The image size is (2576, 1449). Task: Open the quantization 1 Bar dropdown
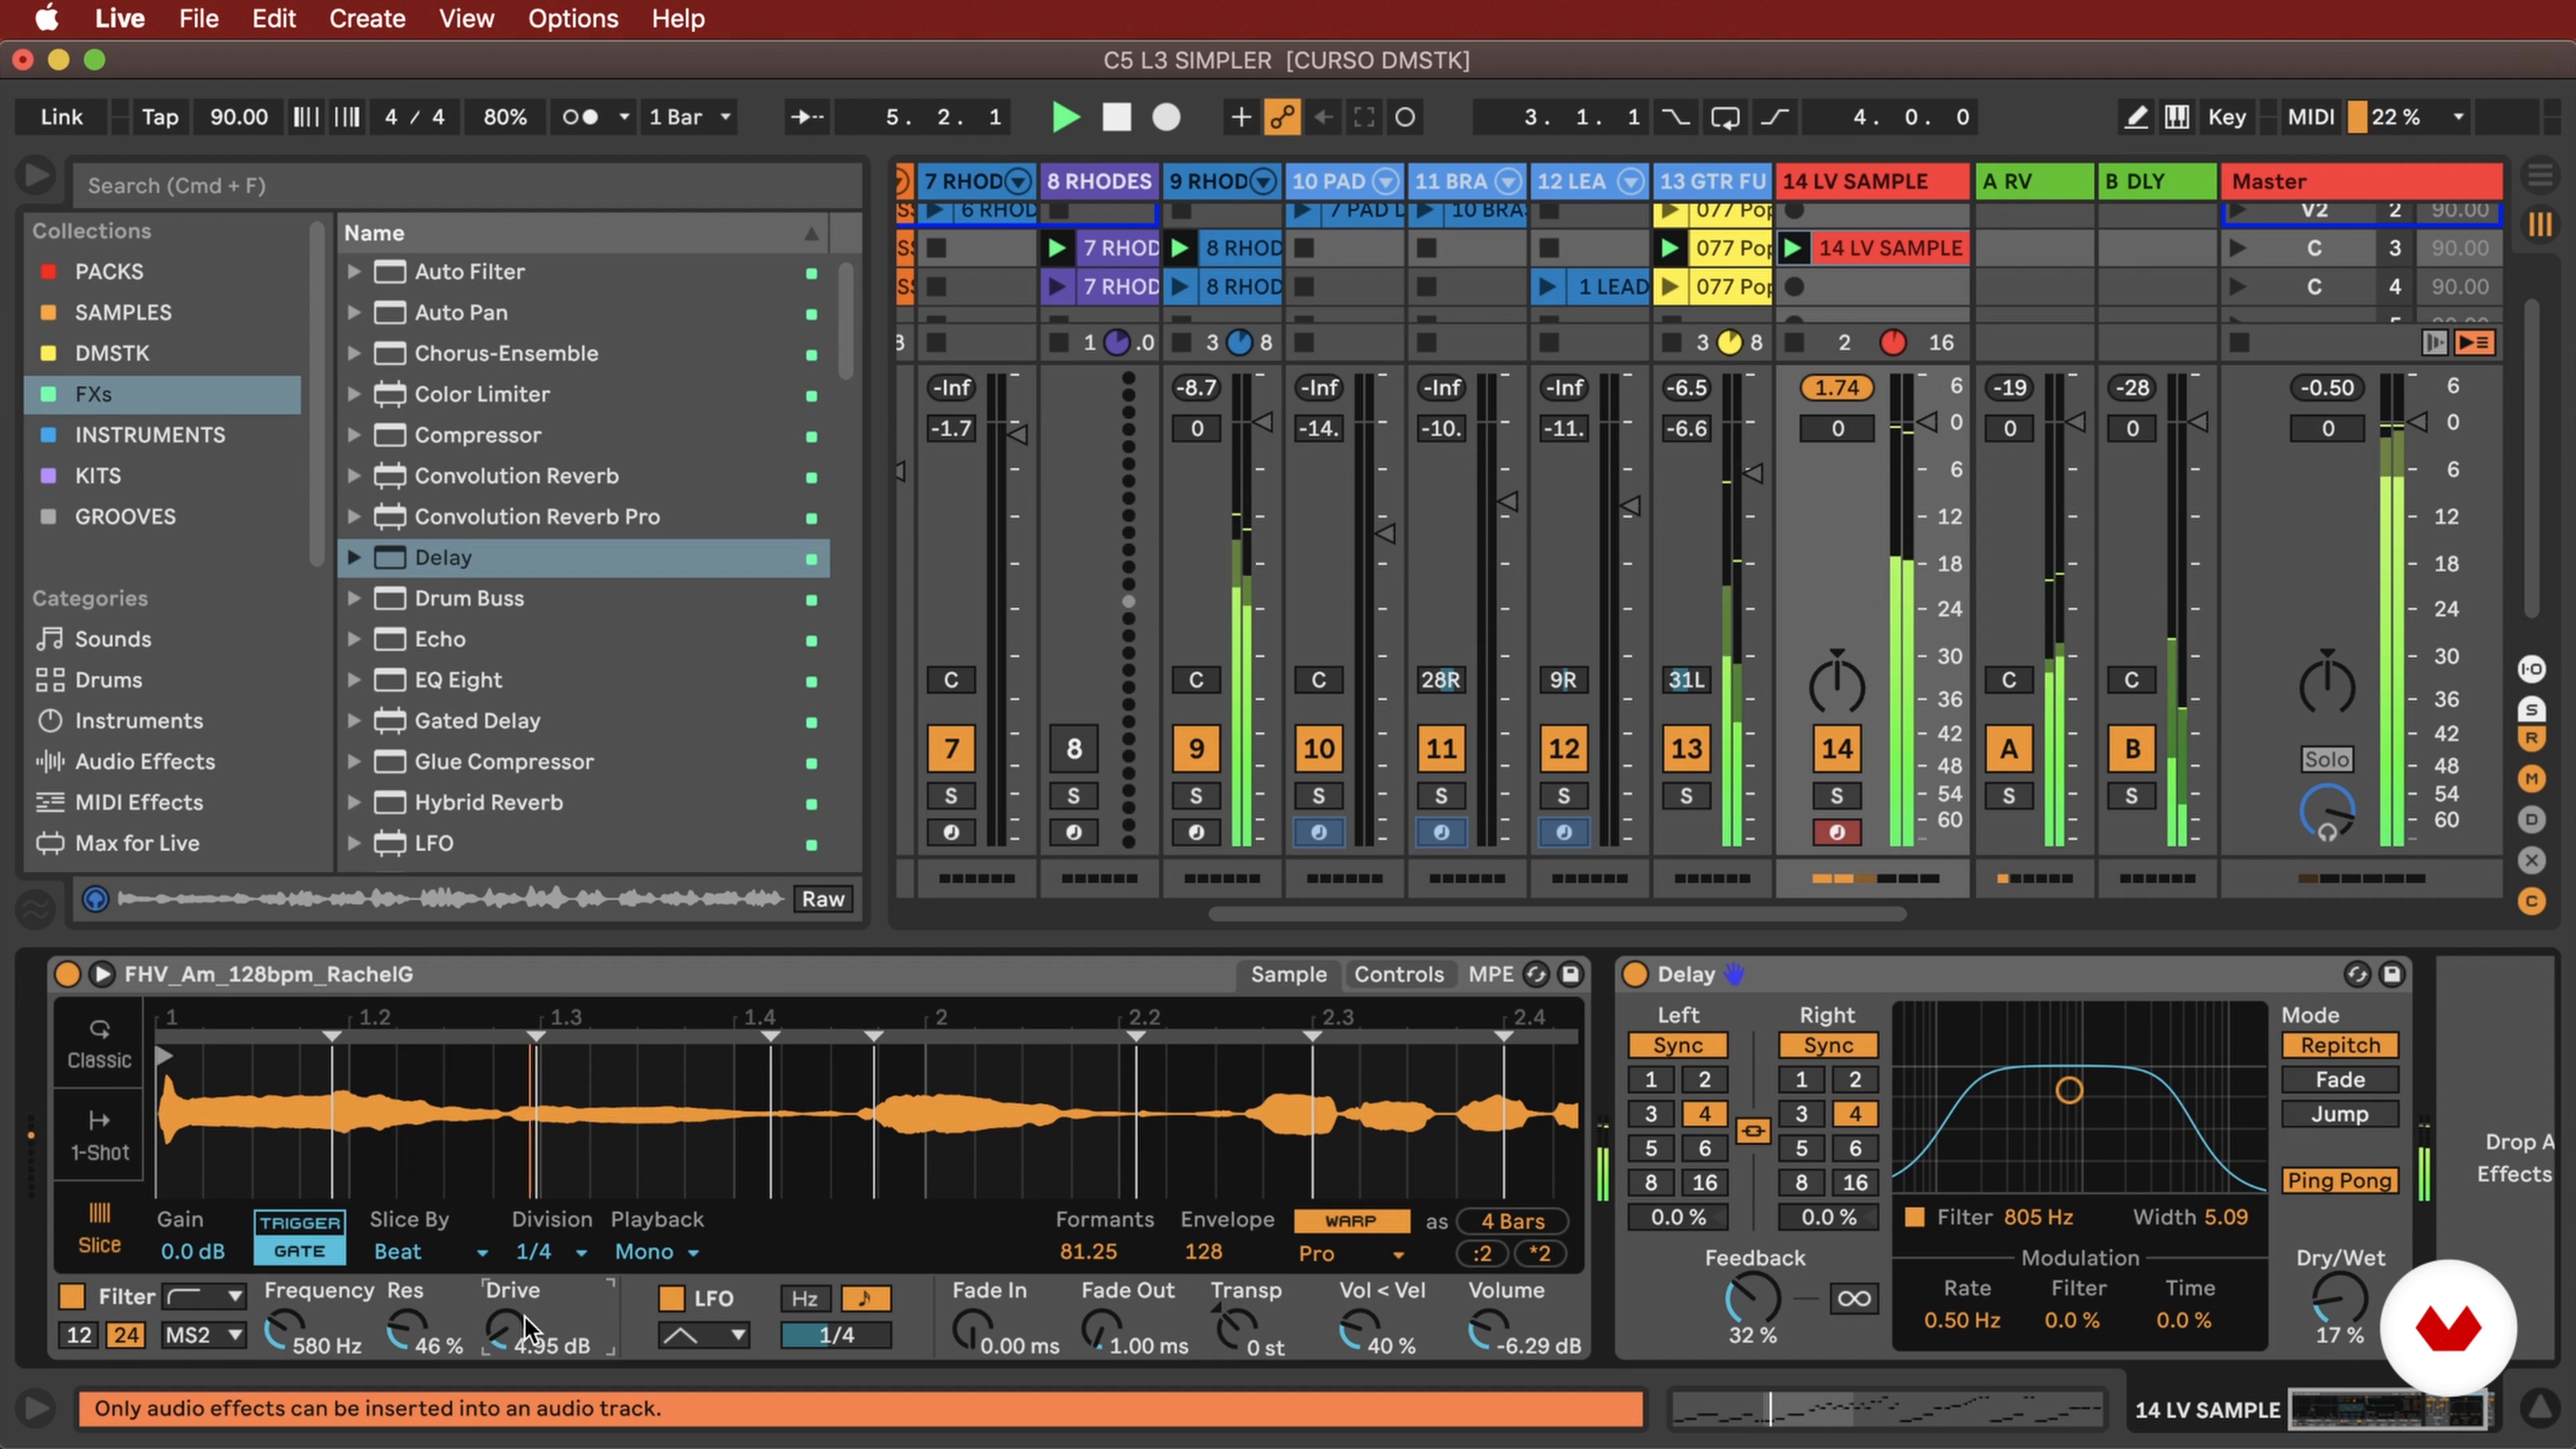pyautogui.click(x=689, y=117)
